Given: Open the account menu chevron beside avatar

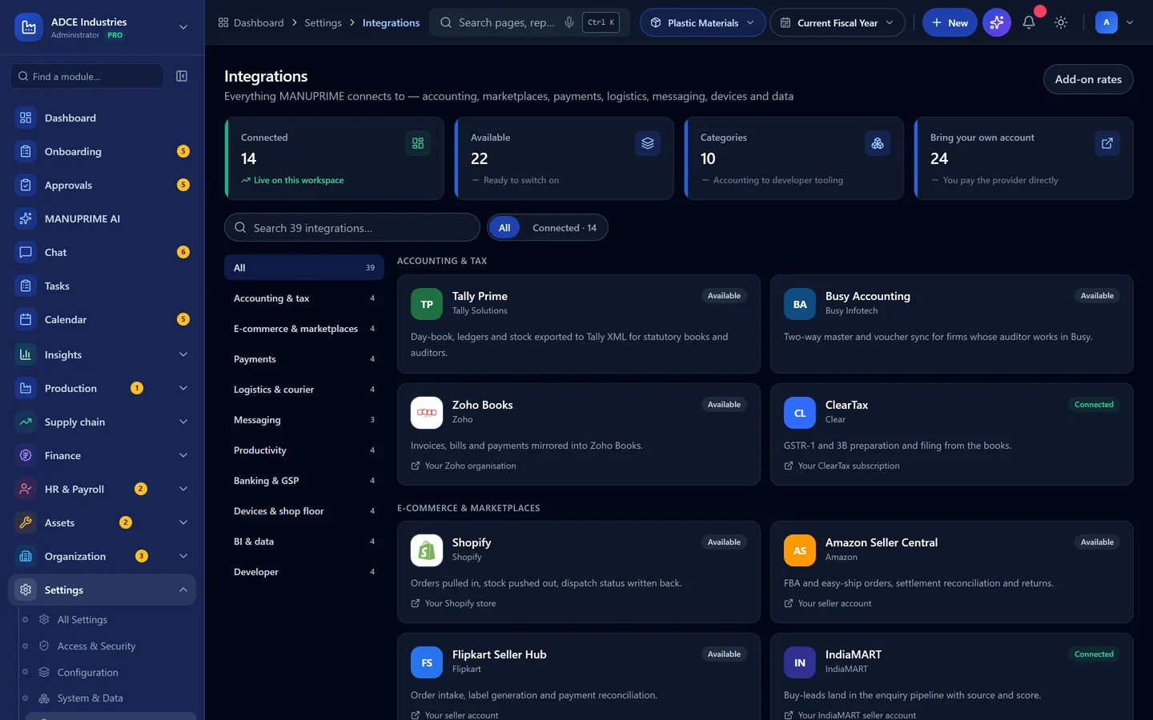Looking at the screenshot, I should tap(1130, 22).
